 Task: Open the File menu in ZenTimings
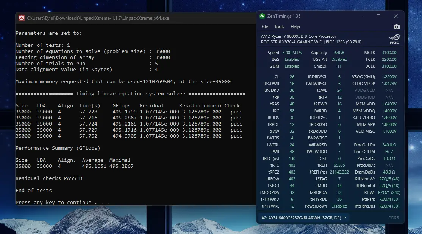265,27
